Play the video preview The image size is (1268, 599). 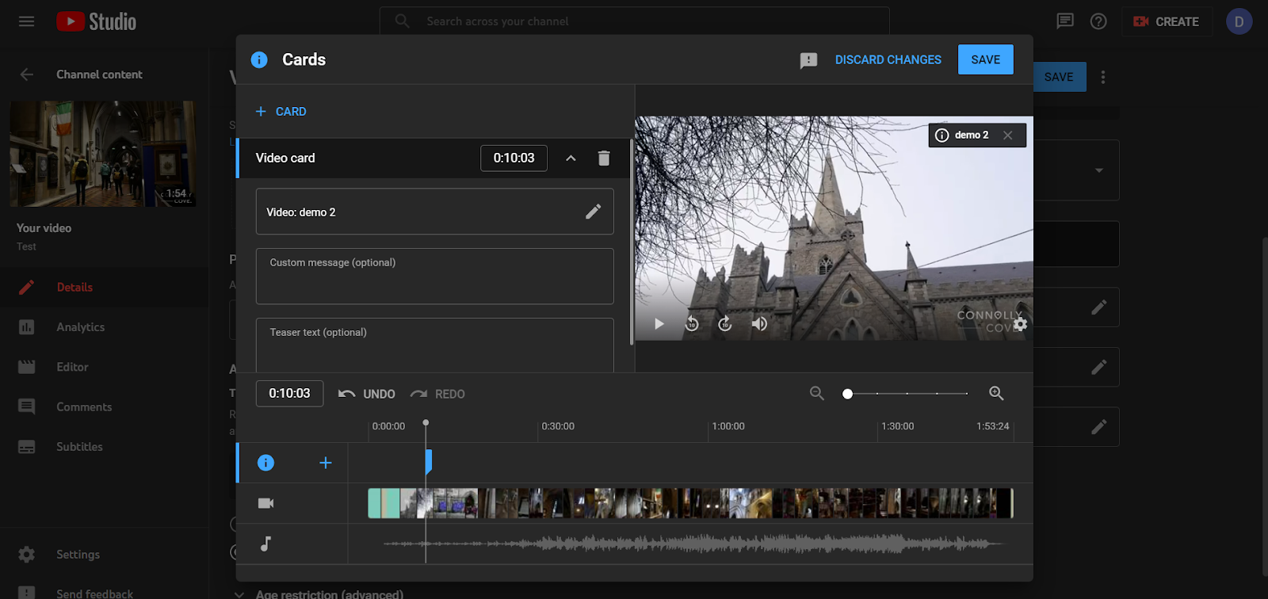click(659, 323)
